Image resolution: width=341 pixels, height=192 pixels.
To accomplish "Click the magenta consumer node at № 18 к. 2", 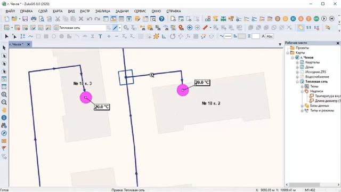I will tap(183, 90).
